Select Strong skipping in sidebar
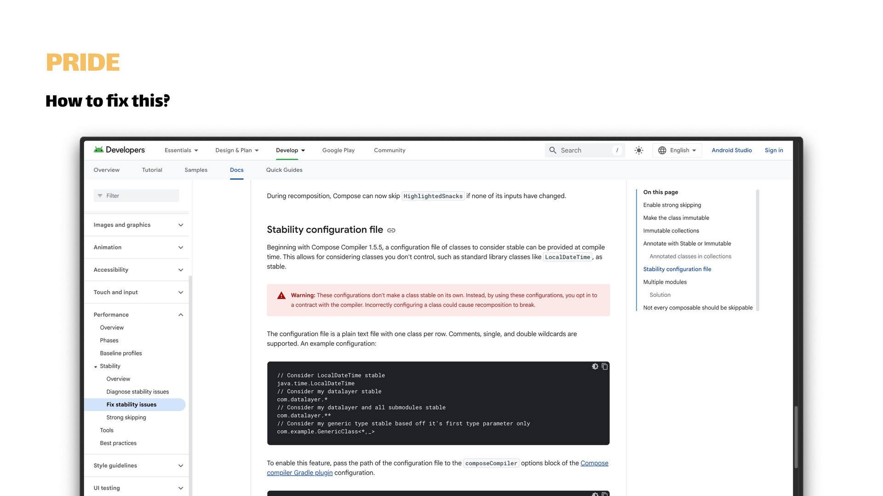883x496 pixels. pyautogui.click(x=126, y=417)
